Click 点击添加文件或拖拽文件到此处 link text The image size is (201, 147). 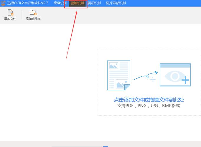149,100
